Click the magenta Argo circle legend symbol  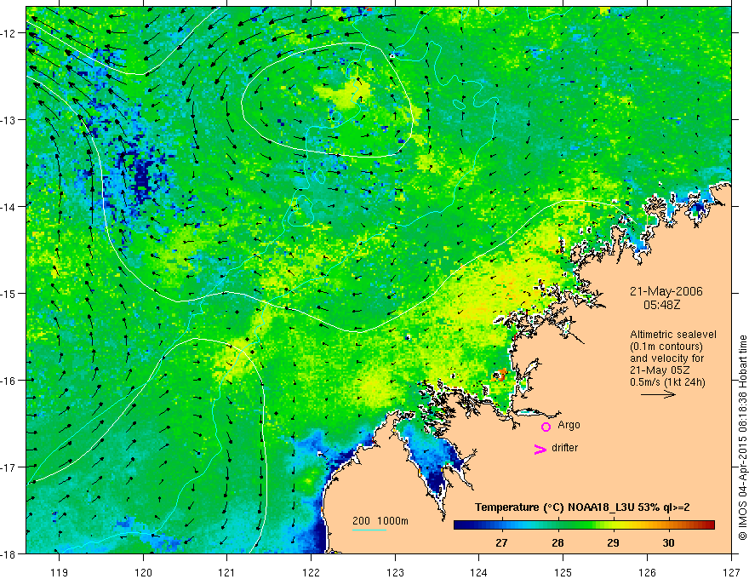[546, 427]
